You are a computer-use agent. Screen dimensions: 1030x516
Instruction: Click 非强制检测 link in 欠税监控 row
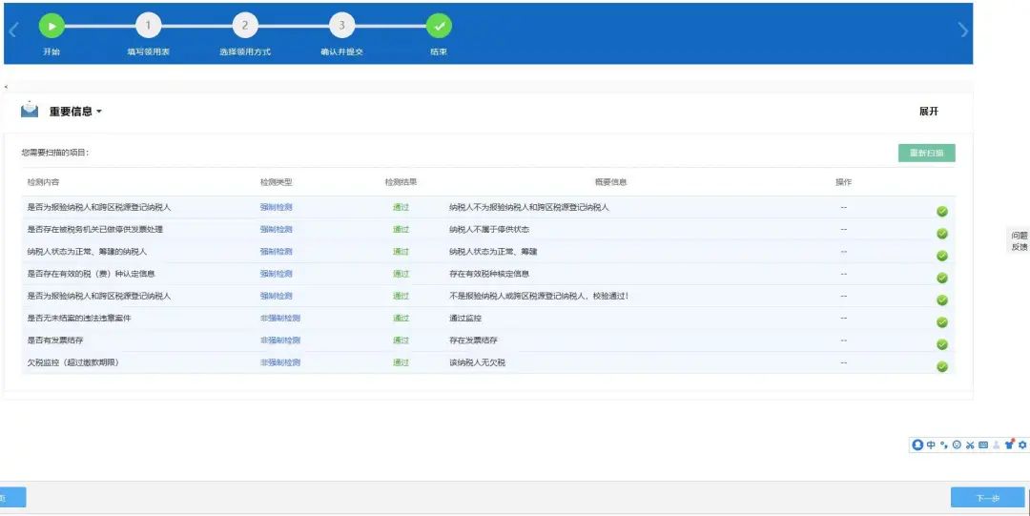pos(279,362)
